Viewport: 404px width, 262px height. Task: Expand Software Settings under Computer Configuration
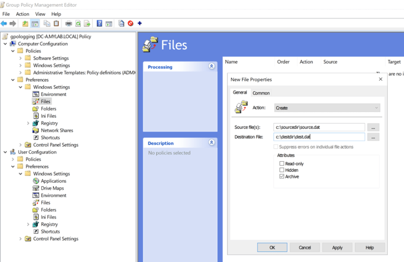point(21,58)
